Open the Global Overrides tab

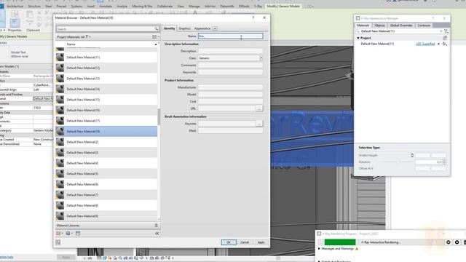coord(401,25)
